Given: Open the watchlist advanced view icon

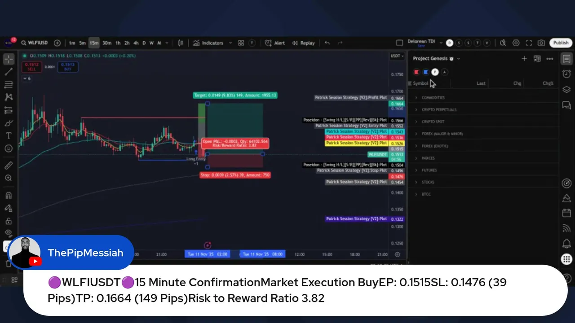Looking at the screenshot, I should tap(537, 58).
